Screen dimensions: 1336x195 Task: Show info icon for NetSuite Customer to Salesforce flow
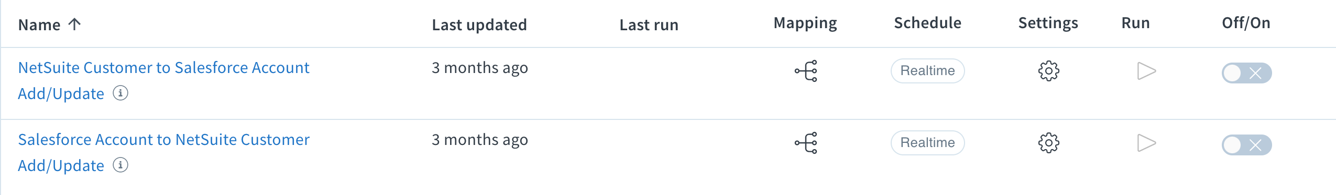coord(121,93)
